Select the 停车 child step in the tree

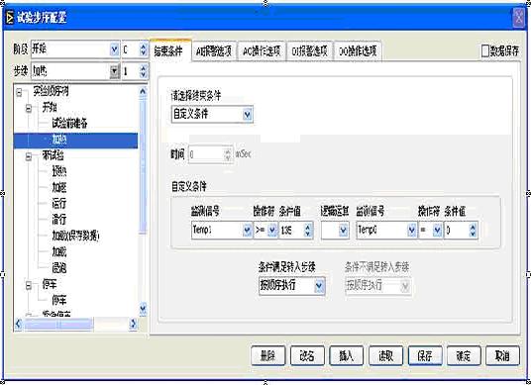tap(58, 301)
